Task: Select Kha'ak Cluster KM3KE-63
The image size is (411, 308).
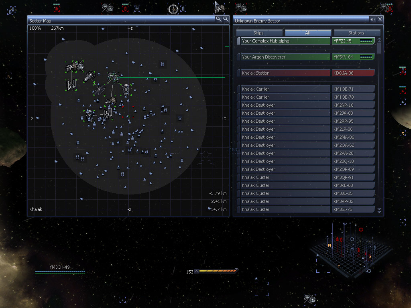Action: click(305, 185)
